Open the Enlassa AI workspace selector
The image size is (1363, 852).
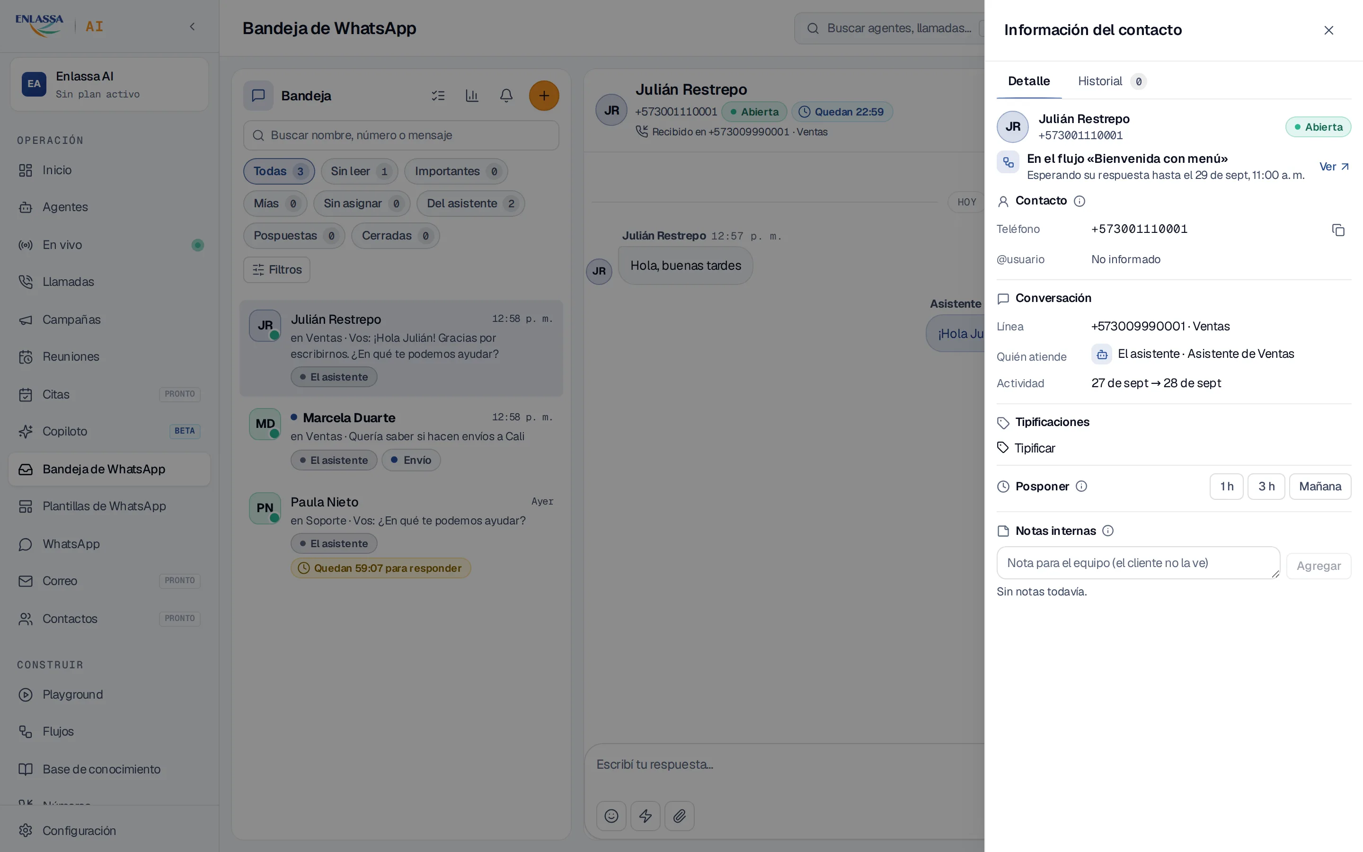point(109,85)
